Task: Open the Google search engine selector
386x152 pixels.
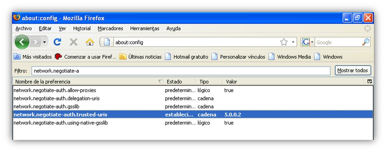Action: coord(308,42)
